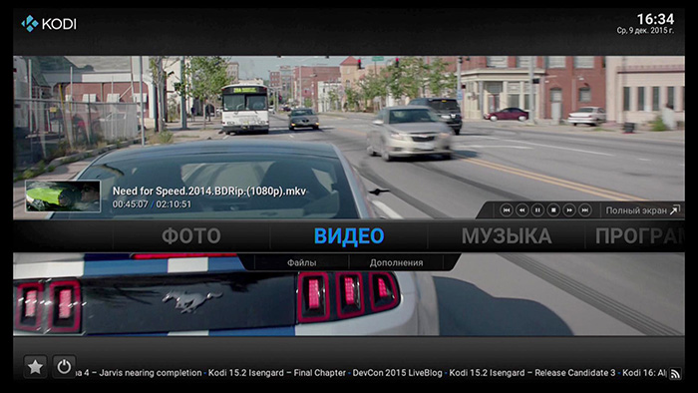Viewport: 698px width, 393px height.
Task: Click the RSS feed icon
Action: coord(675,374)
